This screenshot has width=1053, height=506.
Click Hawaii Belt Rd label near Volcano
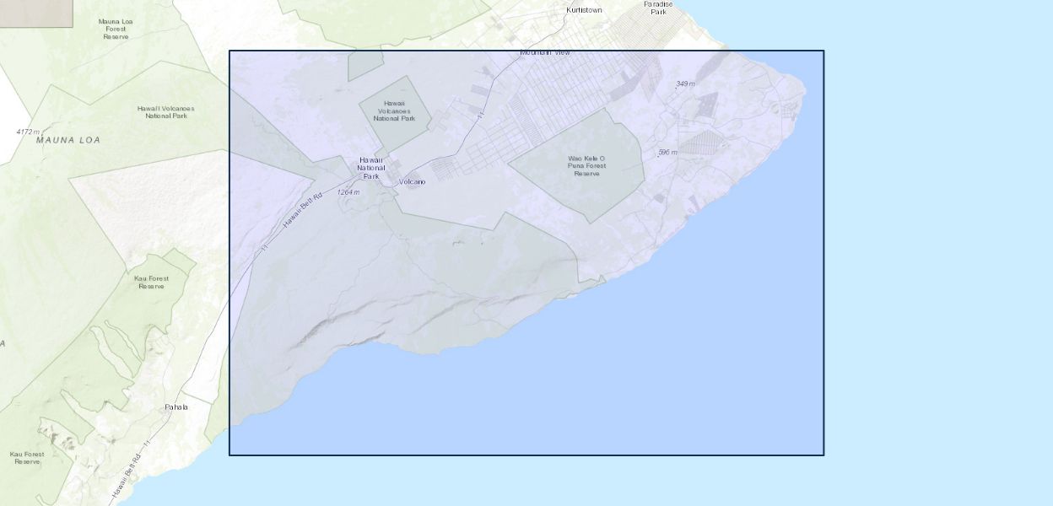click(302, 210)
